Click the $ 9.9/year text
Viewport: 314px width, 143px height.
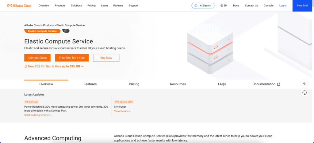(x=120, y=107)
